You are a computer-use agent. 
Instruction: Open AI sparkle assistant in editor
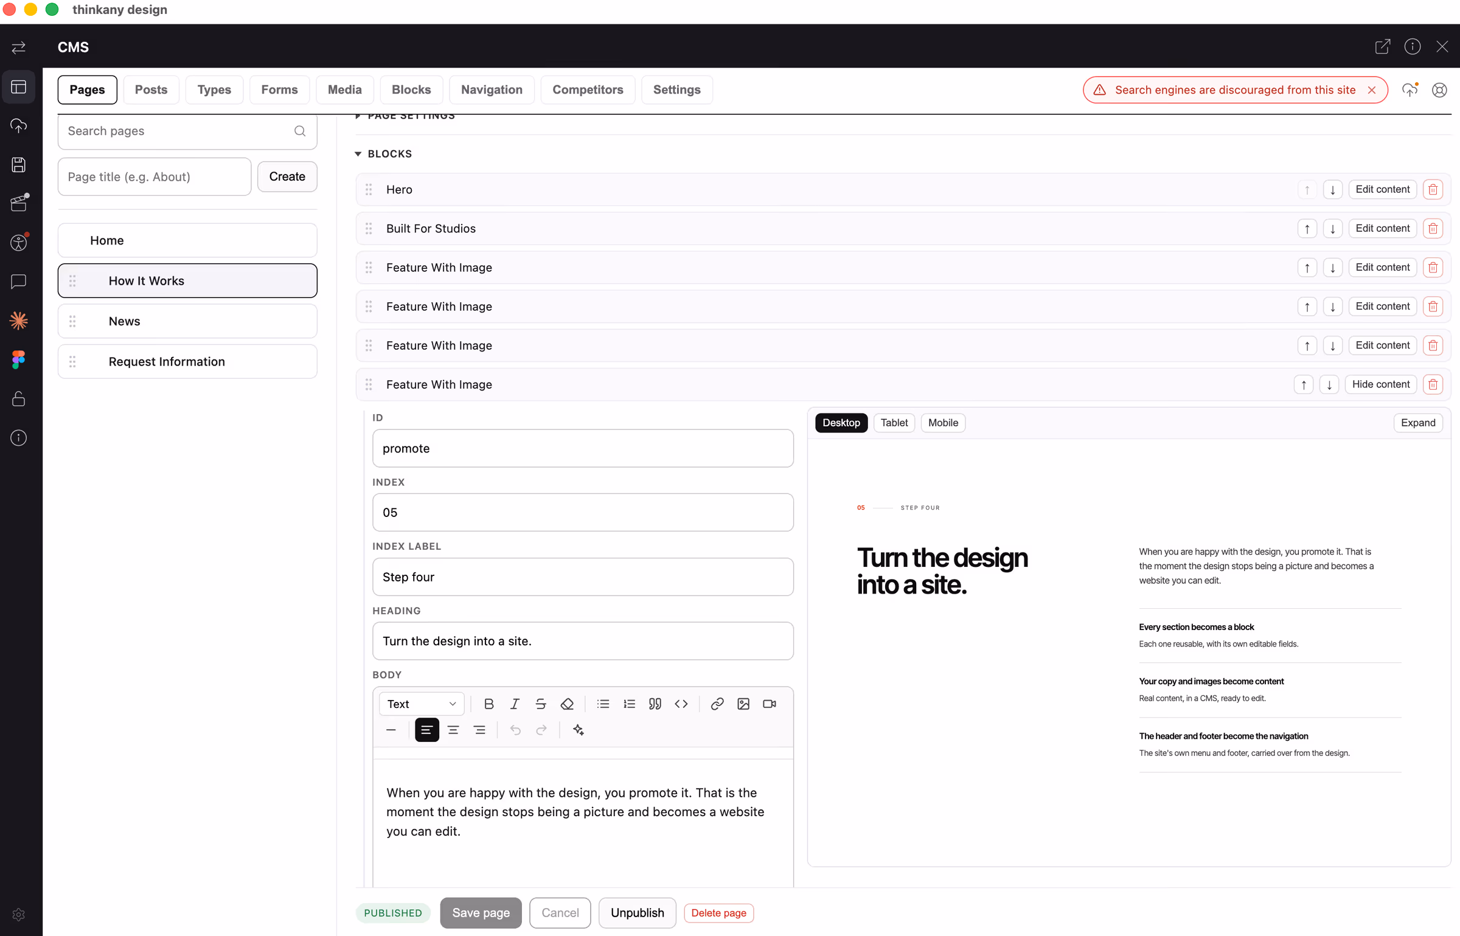579,730
